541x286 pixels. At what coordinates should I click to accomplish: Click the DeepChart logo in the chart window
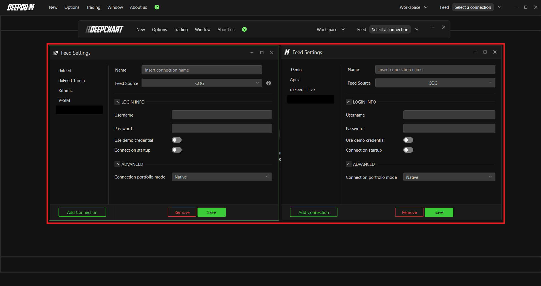point(104,29)
